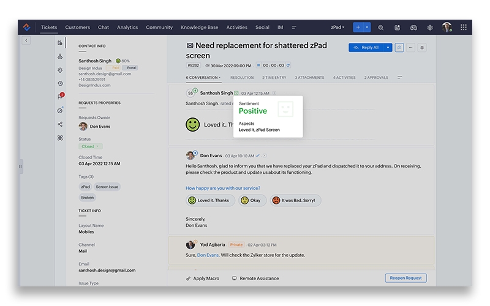This screenshot has width=490, height=306.
Task: Click the 'Screen Issue' tag chip
Action: pos(107,187)
